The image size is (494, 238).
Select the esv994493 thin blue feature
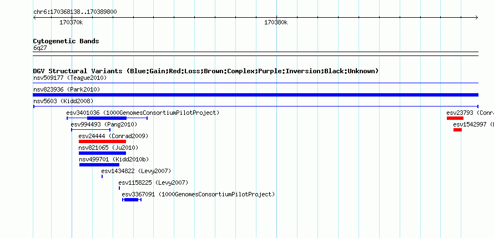90,130
